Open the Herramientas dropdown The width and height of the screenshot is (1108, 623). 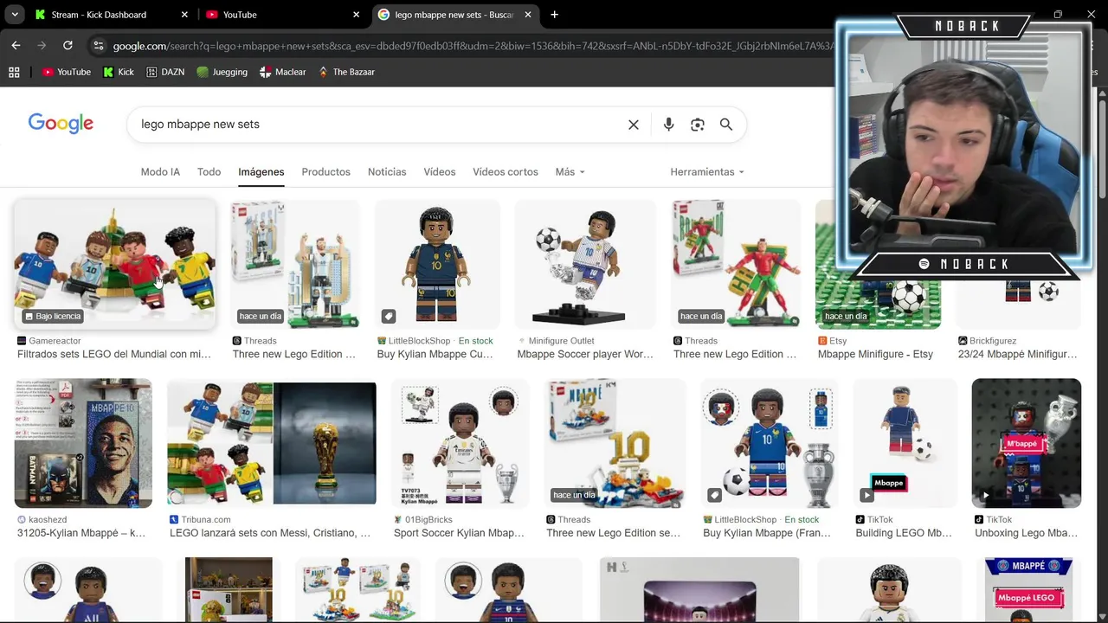point(706,171)
